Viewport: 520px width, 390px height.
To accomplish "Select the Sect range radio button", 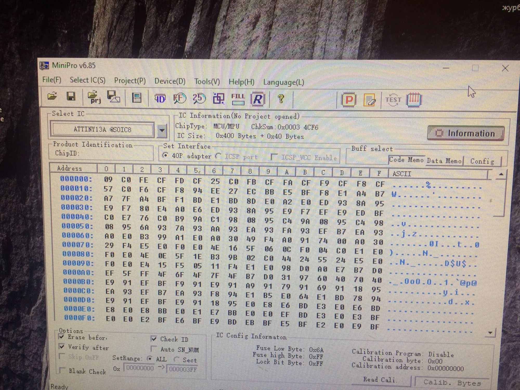I will pos(177,360).
